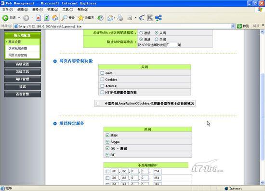Click the ARP packets per second field
This screenshot has height=191, width=265.
point(172,45)
